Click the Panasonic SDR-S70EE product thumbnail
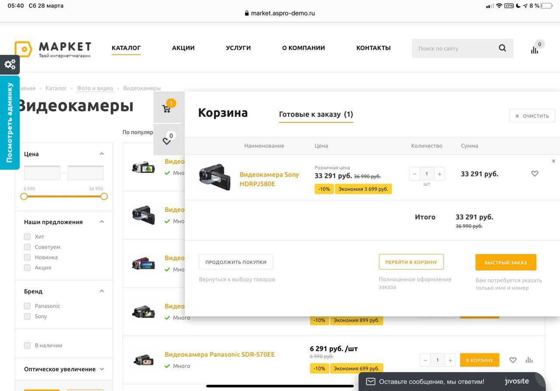560x391 pixels. coord(143,360)
